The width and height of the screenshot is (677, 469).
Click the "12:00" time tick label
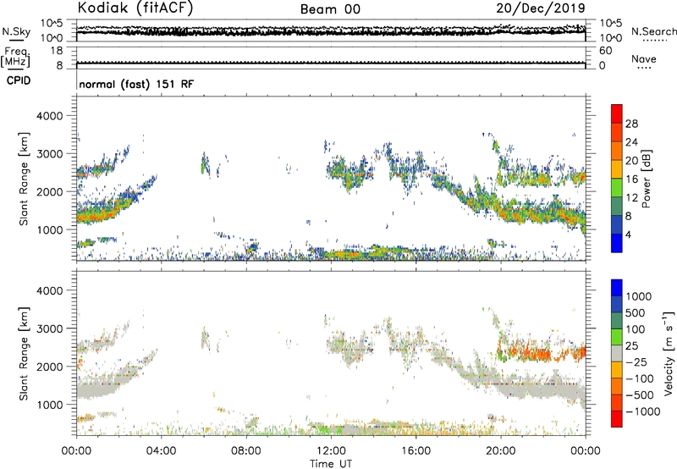click(331, 451)
